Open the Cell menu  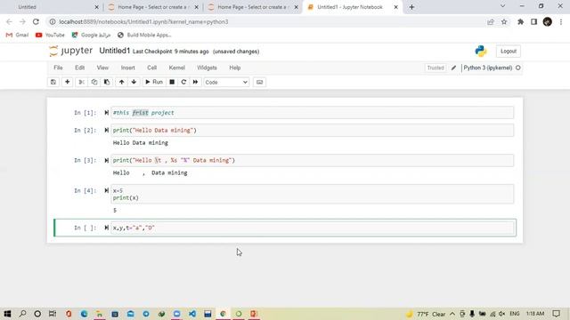click(x=152, y=68)
